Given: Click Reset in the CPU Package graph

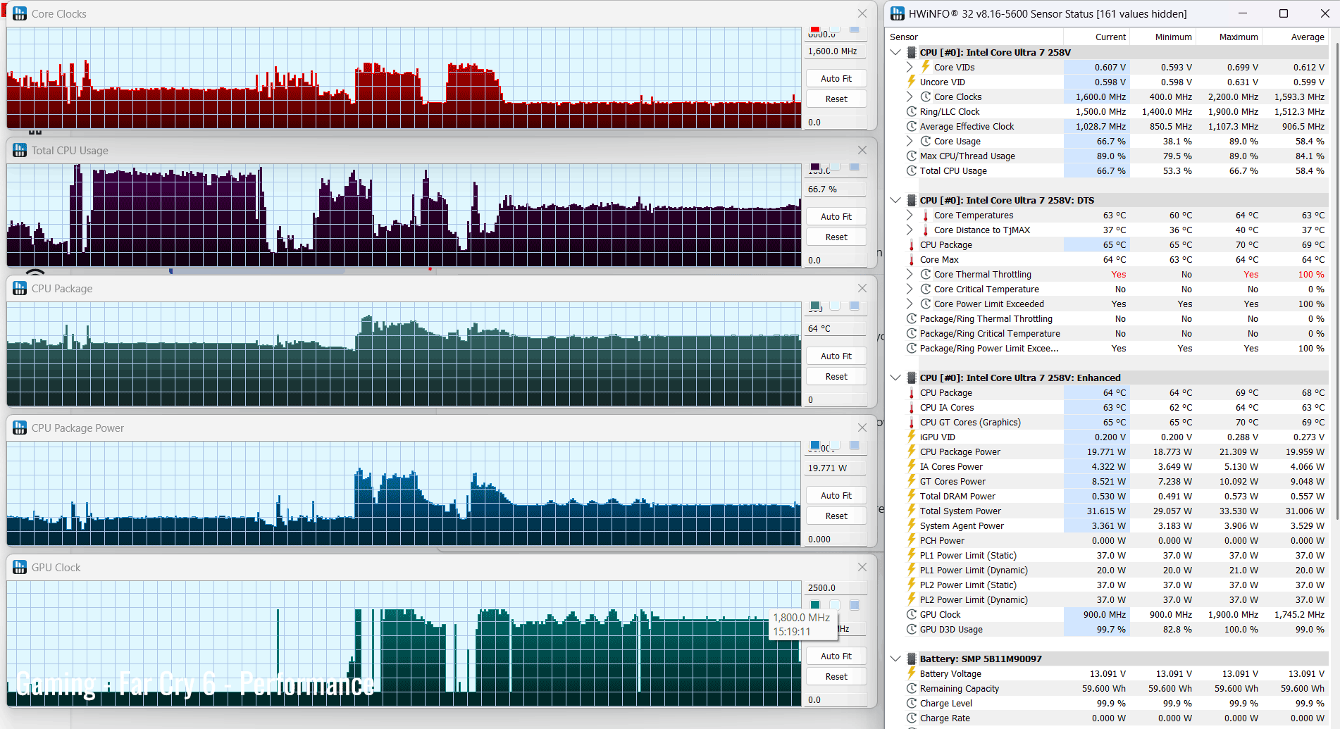Looking at the screenshot, I should [836, 376].
